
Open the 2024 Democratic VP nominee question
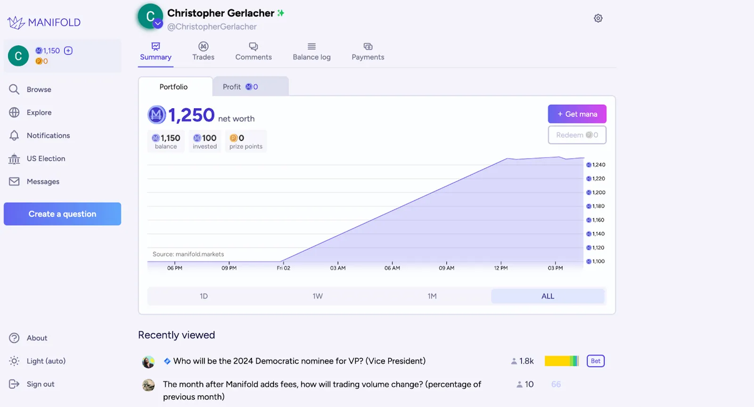pos(299,361)
